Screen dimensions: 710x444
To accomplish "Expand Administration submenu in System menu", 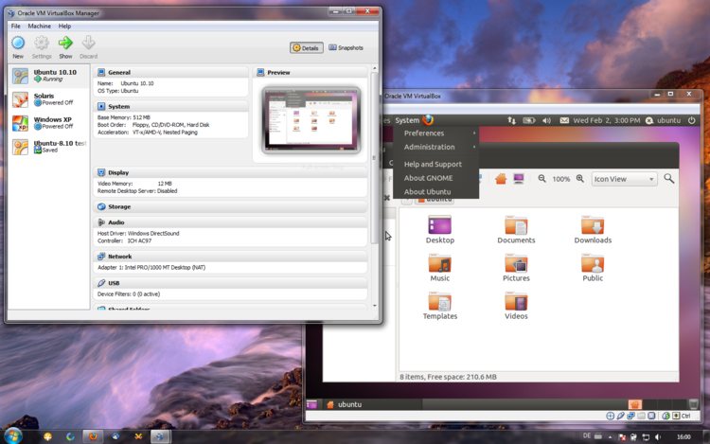I will click(x=435, y=147).
